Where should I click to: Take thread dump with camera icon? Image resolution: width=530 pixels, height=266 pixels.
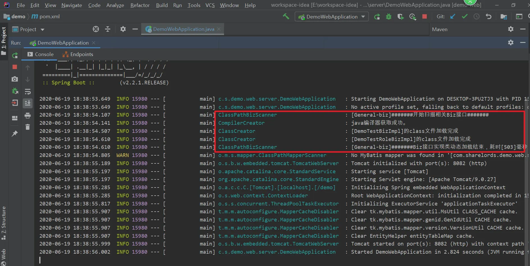coord(15,79)
